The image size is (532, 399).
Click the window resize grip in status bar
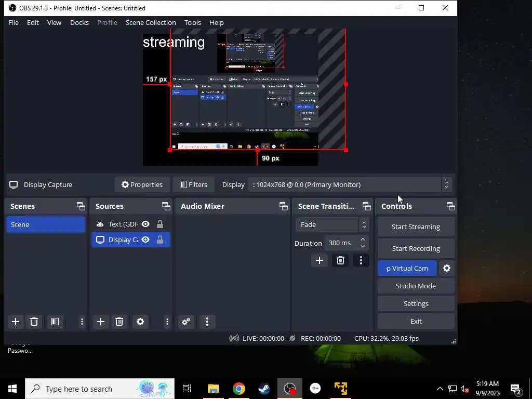coord(454,341)
